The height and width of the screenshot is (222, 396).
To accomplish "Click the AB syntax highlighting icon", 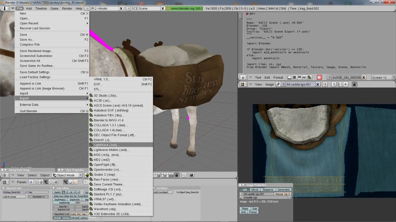I will click(304, 77).
